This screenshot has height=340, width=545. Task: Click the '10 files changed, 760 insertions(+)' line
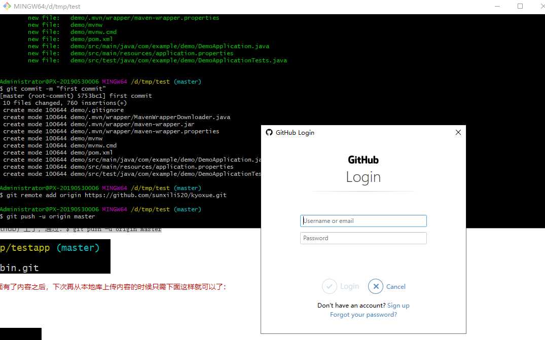click(x=65, y=103)
